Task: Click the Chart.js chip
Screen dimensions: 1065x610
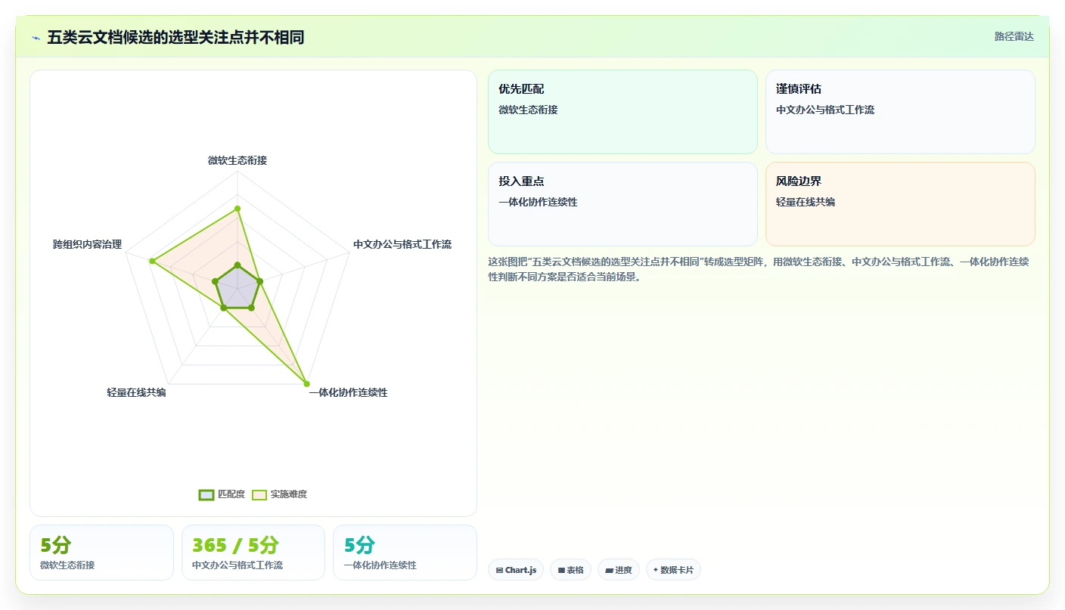Action: click(x=516, y=570)
